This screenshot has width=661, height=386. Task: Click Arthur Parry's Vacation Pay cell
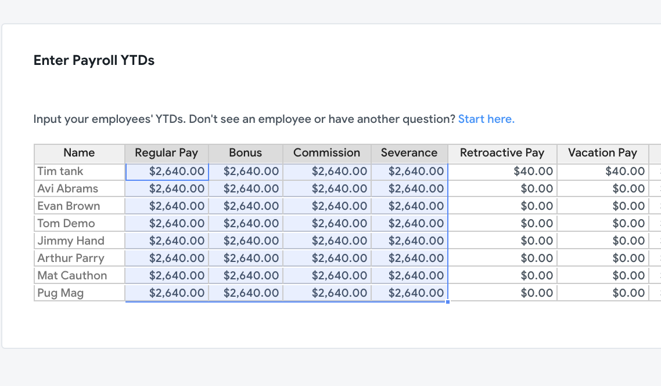pos(602,258)
